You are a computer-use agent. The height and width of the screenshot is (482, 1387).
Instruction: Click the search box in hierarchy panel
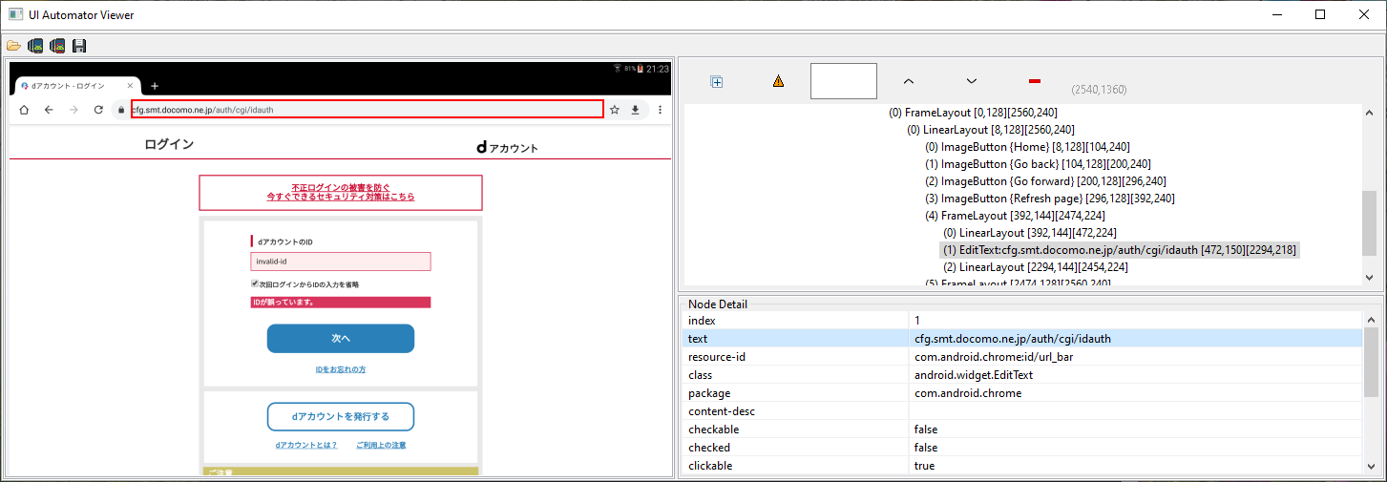(844, 81)
